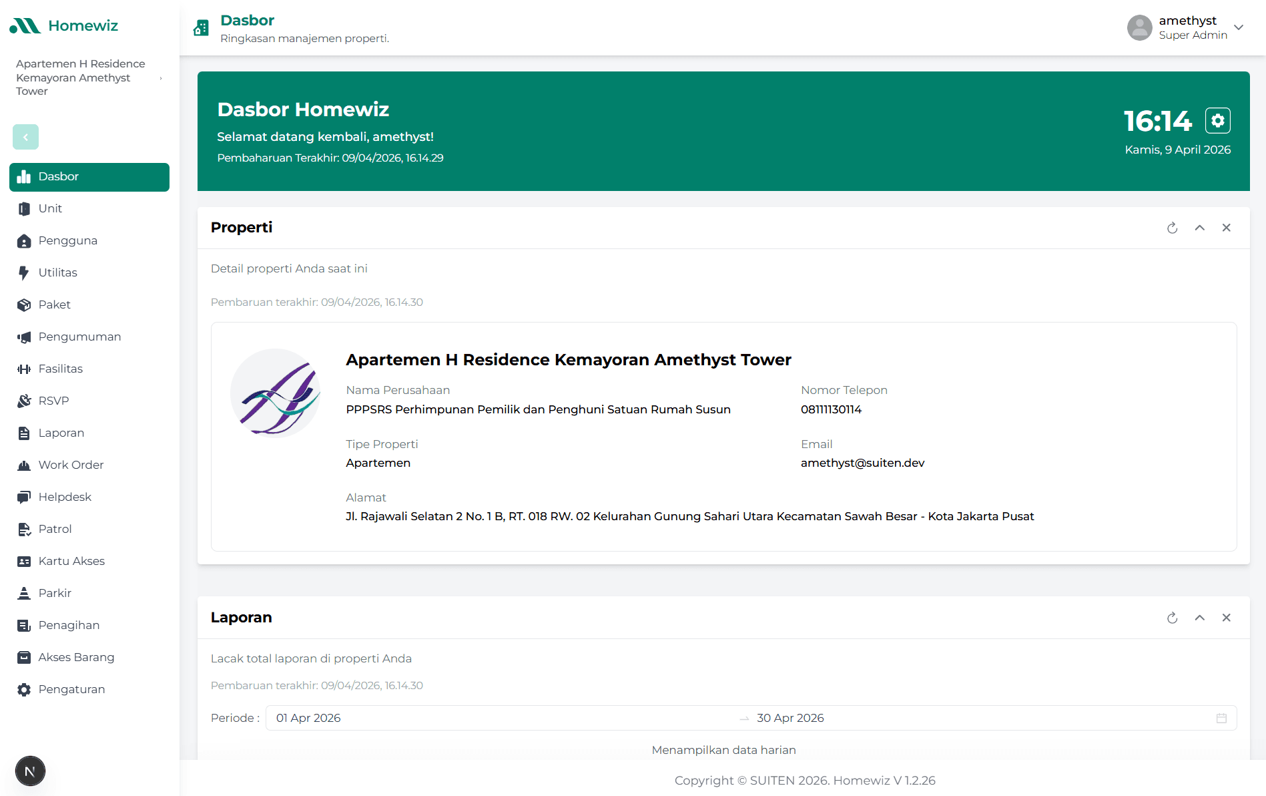This screenshot has width=1266, height=796.
Task: Refresh the Properti panel
Action: (x=1173, y=228)
